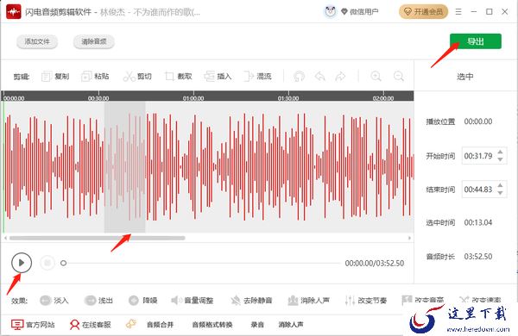Viewport: 518px width, 336px height.
Task: Click the 复制 (copy) tool icon
Action: click(46, 77)
